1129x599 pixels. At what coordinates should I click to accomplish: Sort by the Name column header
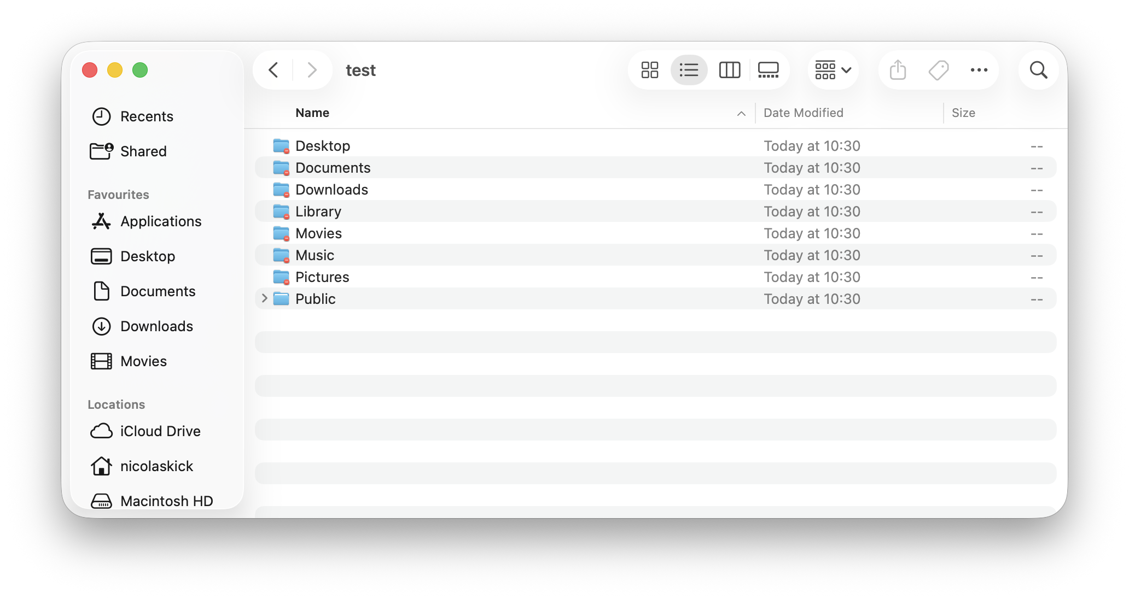tap(312, 113)
